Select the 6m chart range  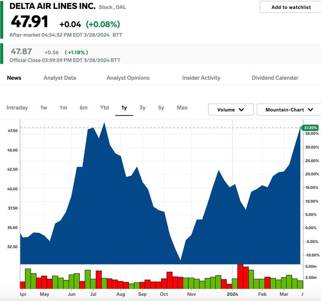pos(83,108)
